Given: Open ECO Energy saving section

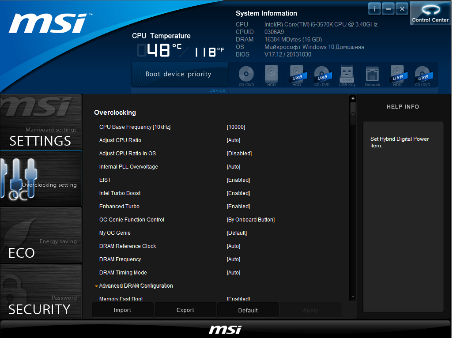Looking at the screenshot, I should [x=41, y=235].
